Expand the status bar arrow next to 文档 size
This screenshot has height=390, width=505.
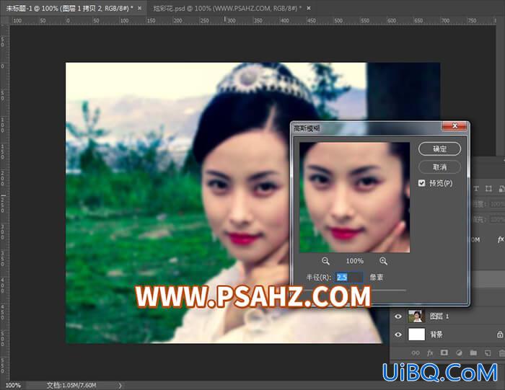pyautogui.click(x=120, y=385)
